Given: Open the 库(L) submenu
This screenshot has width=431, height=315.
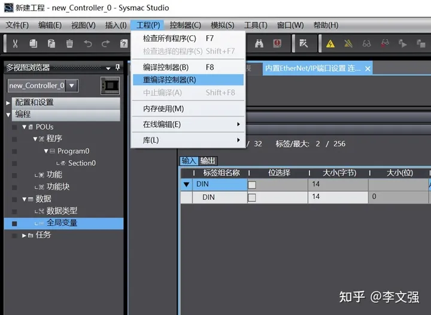Looking at the screenshot, I should coord(189,140).
